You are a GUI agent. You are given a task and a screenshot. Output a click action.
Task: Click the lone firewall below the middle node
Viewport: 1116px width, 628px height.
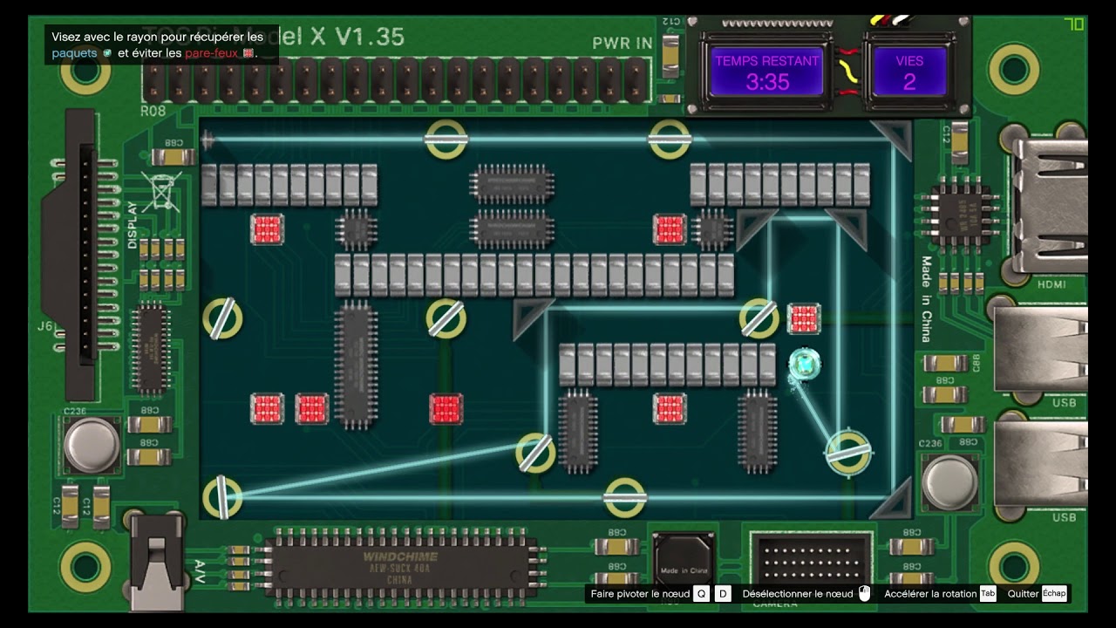click(446, 409)
